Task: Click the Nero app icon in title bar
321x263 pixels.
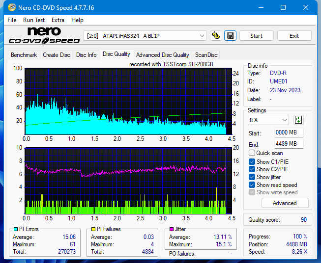Action: [12, 7]
